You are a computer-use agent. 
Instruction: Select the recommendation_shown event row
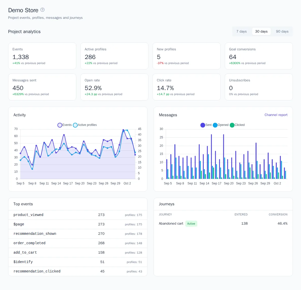(78, 234)
